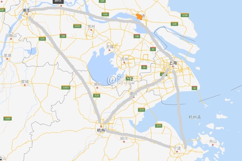Viewport: 242px width, 161px height.
Task: Click the G328 highway shield
Action: [x=185, y=15]
